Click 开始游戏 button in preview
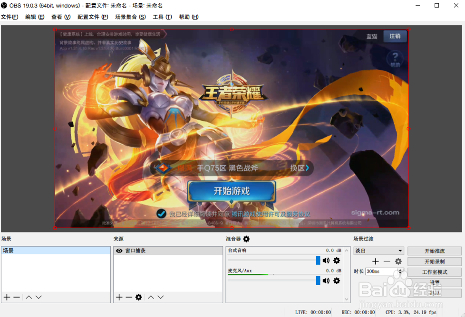 coord(232,191)
